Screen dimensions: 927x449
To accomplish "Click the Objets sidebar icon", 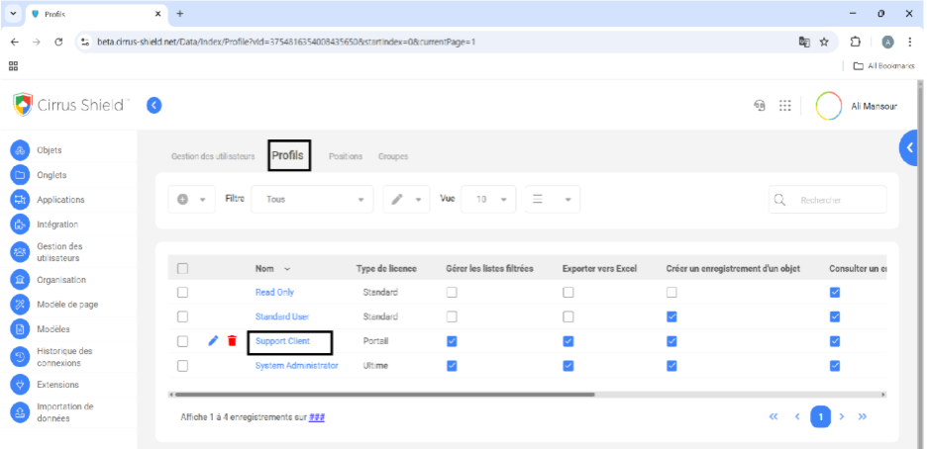I will (20, 150).
